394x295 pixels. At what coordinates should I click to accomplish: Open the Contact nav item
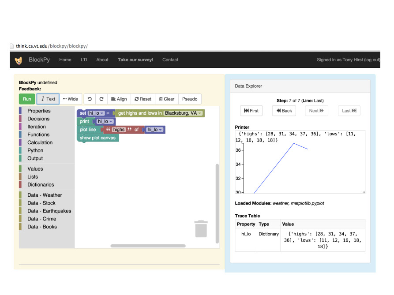click(170, 60)
